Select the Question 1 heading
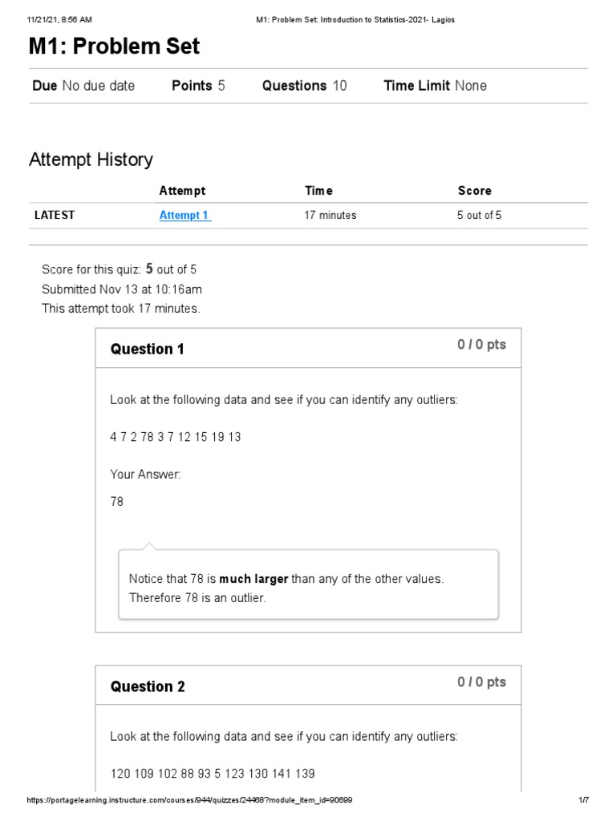This screenshot has width=616, height=821. click(148, 349)
